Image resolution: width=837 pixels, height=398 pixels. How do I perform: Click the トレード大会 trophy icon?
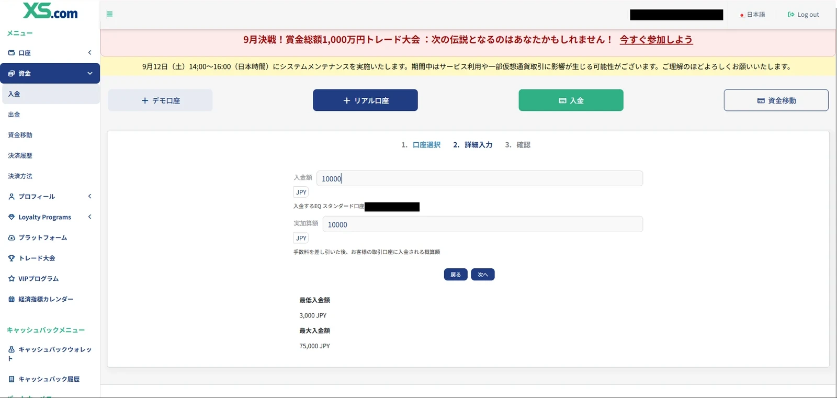coord(12,258)
